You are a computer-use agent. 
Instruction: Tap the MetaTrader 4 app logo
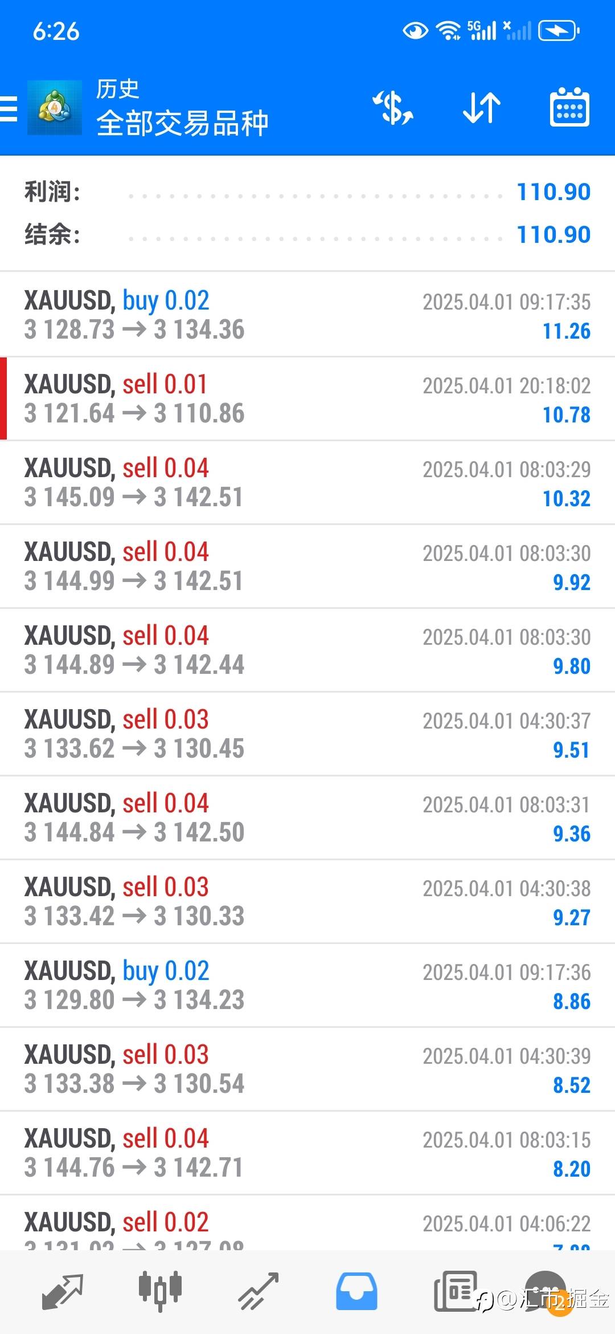pyautogui.click(x=54, y=108)
